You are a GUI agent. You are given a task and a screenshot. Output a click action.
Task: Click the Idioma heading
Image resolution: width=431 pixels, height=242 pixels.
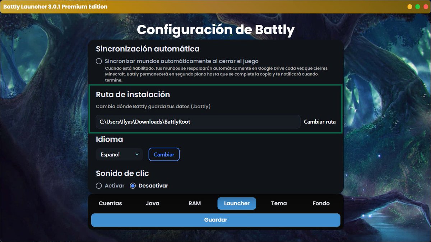click(110, 139)
